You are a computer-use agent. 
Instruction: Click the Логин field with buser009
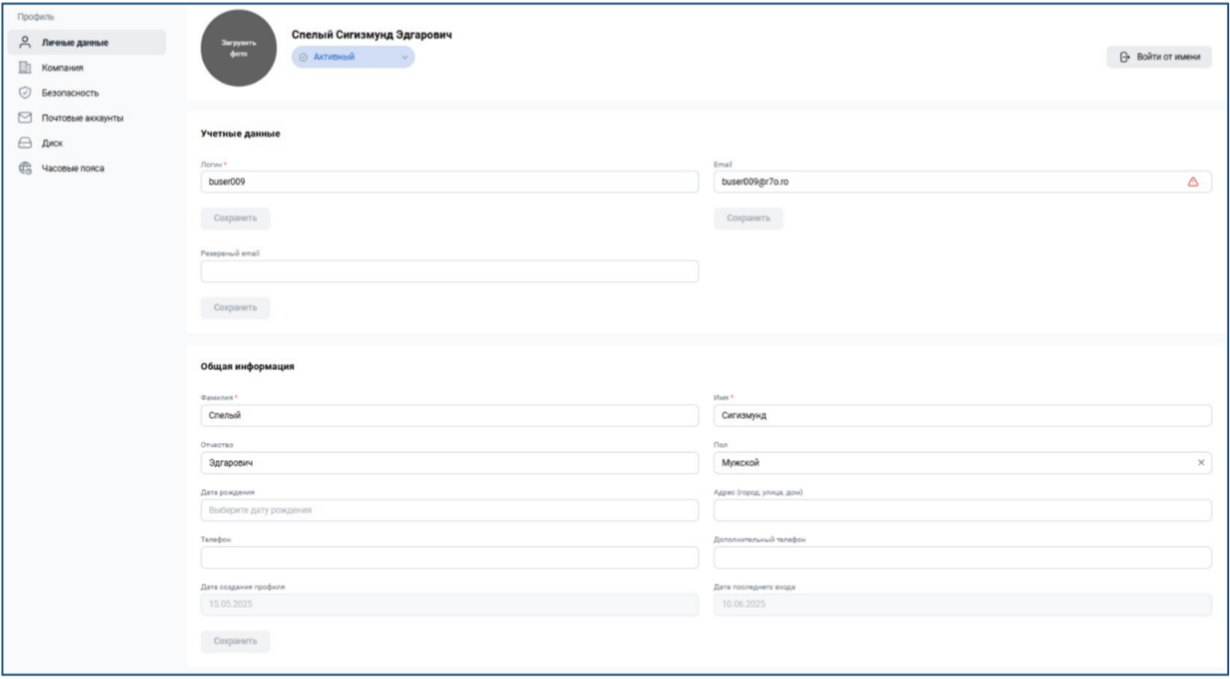tap(450, 181)
